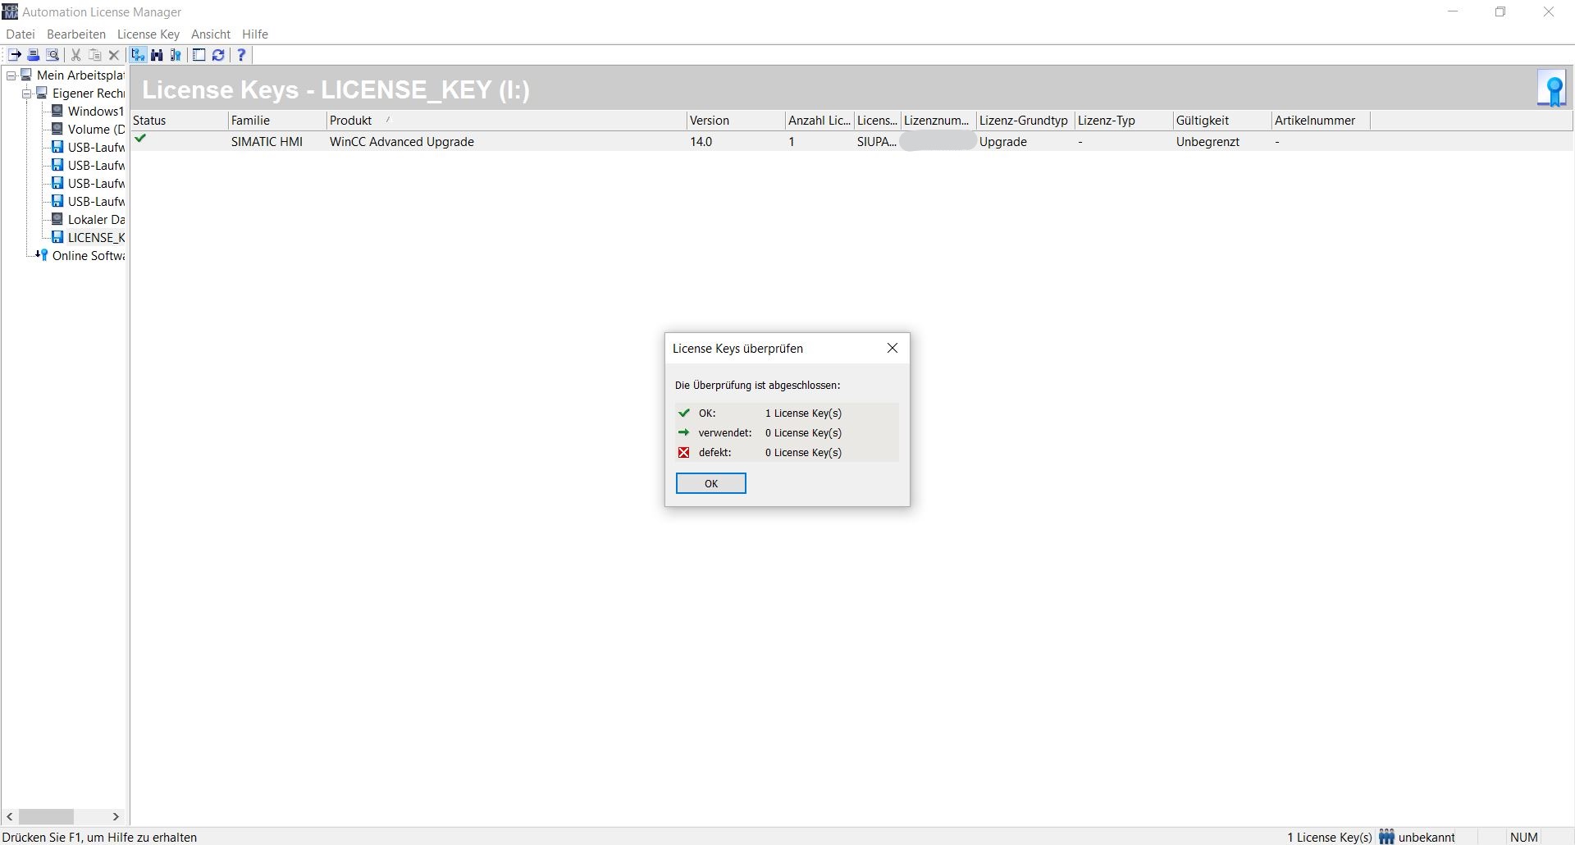Sort by the Lizenz-Typ column header
The image size is (1575, 845).
[x=1124, y=121]
